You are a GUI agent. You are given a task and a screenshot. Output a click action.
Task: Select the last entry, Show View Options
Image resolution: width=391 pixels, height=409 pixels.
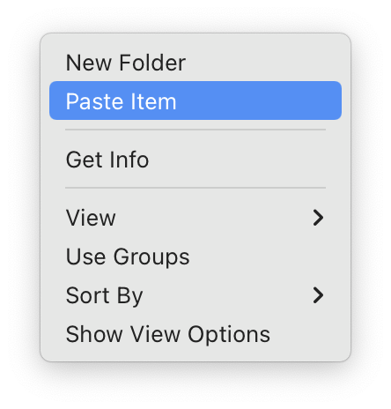click(195, 334)
